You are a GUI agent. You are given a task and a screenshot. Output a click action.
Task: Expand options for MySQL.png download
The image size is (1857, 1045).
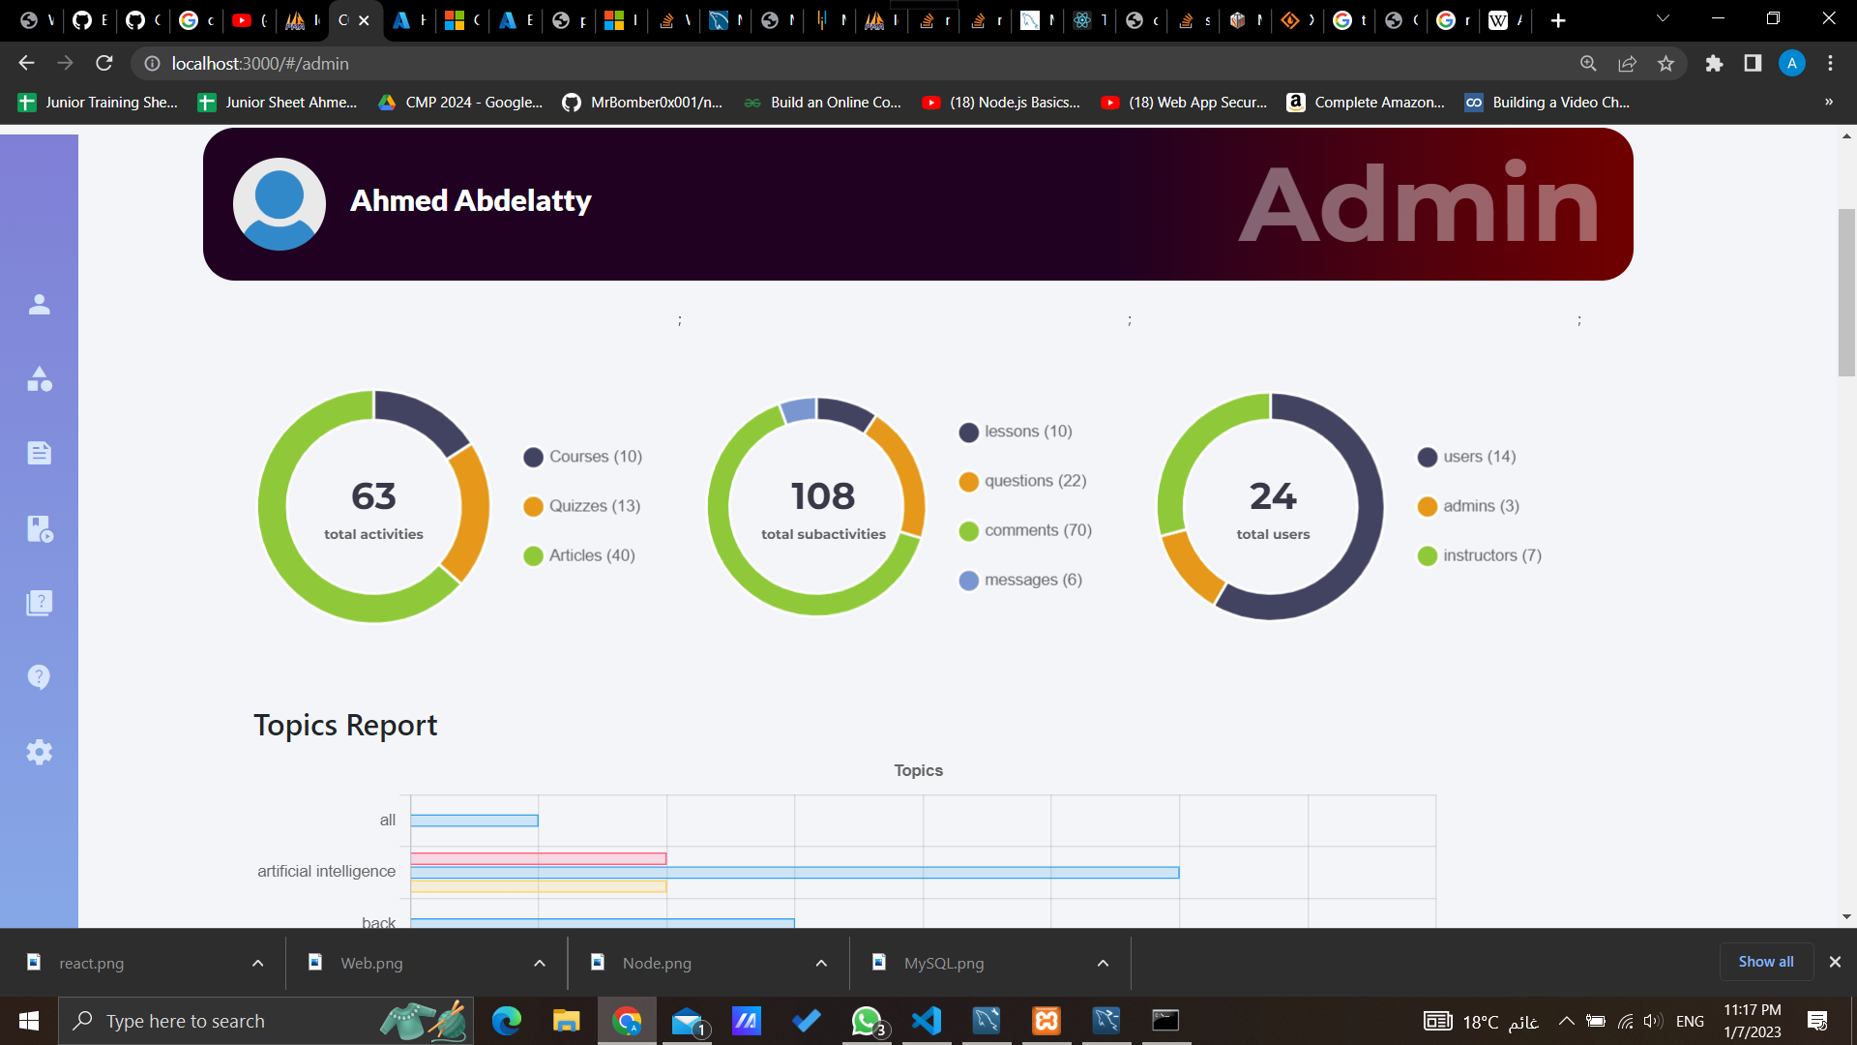[x=1103, y=963]
